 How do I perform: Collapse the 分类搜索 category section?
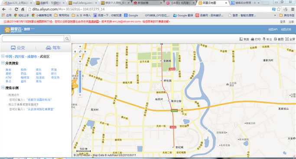click(3, 63)
